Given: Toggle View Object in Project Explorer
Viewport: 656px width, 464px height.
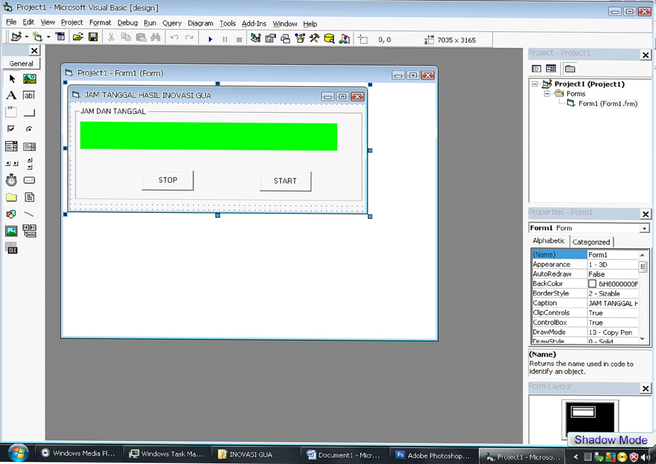Looking at the screenshot, I should (x=550, y=68).
